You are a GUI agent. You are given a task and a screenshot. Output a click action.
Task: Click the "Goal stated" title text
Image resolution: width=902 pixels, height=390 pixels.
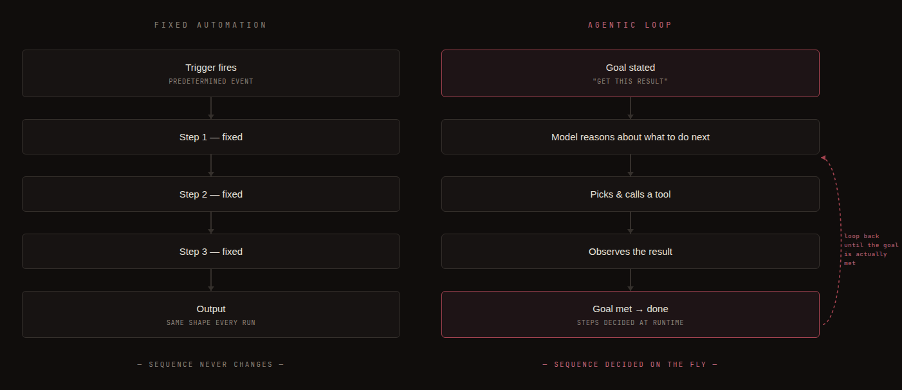click(x=630, y=68)
